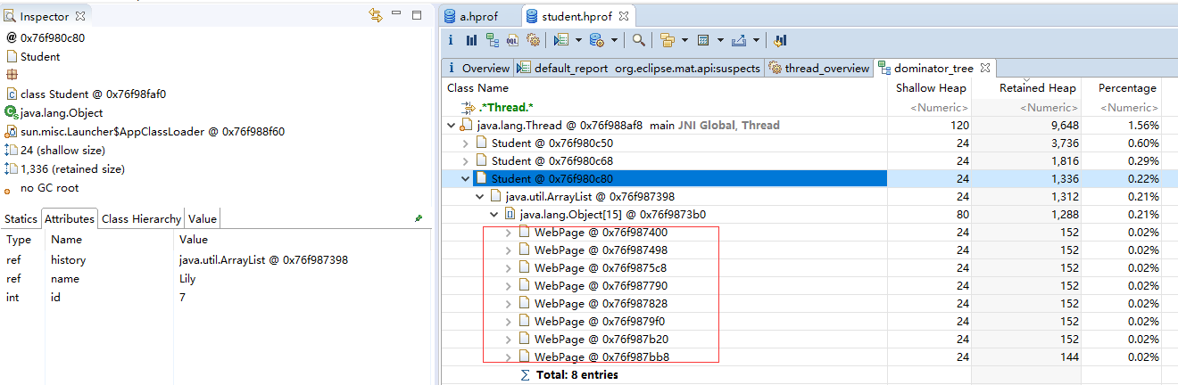Select the name attribute with value Lily
This screenshot has height=385, width=1178.
tap(216, 279)
